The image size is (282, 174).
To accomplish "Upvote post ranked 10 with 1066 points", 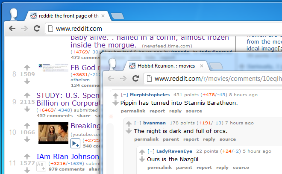I will [27, 125].
